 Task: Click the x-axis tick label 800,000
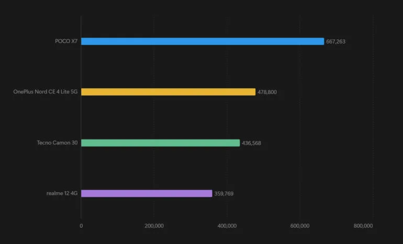tap(363, 226)
